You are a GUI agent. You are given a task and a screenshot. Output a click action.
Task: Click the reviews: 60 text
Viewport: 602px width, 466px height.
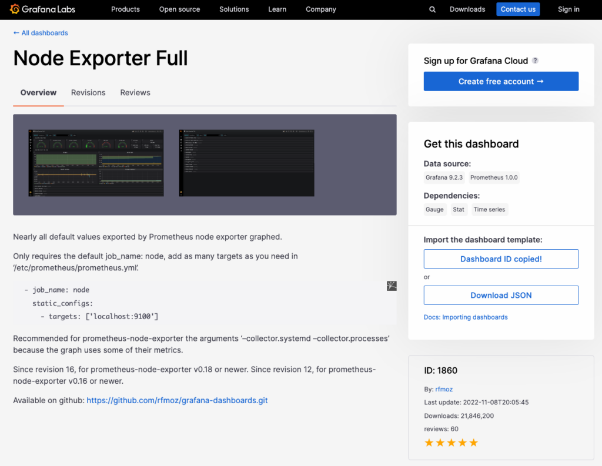441,429
